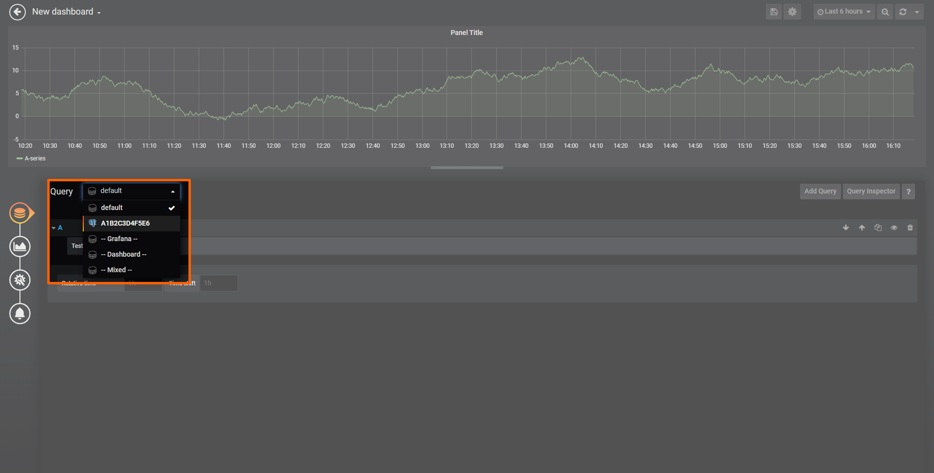Zoom out the time range with magnifier icon
This screenshot has height=473, width=934.
click(x=885, y=11)
